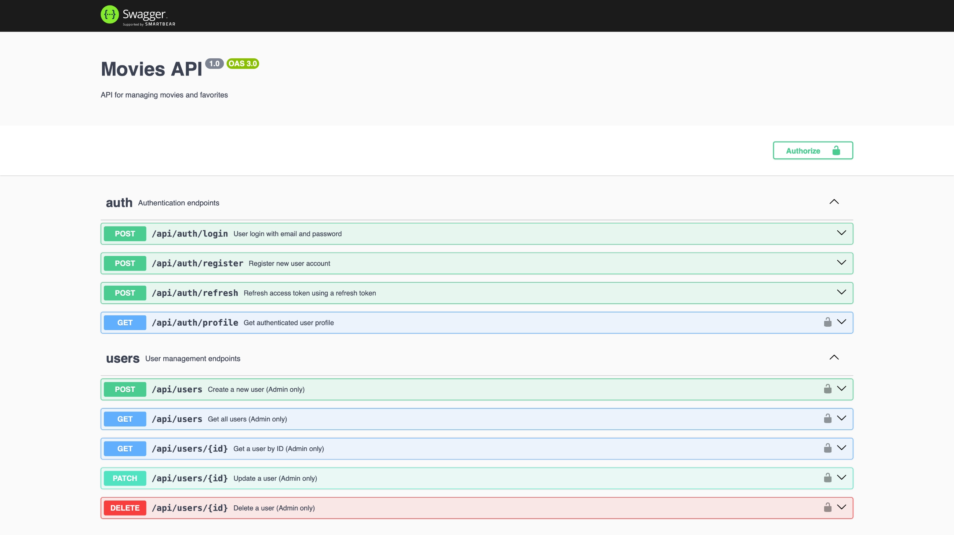This screenshot has height=535, width=954.
Task: Collapse the auth endpoints section
Action: pyautogui.click(x=834, y=202)
